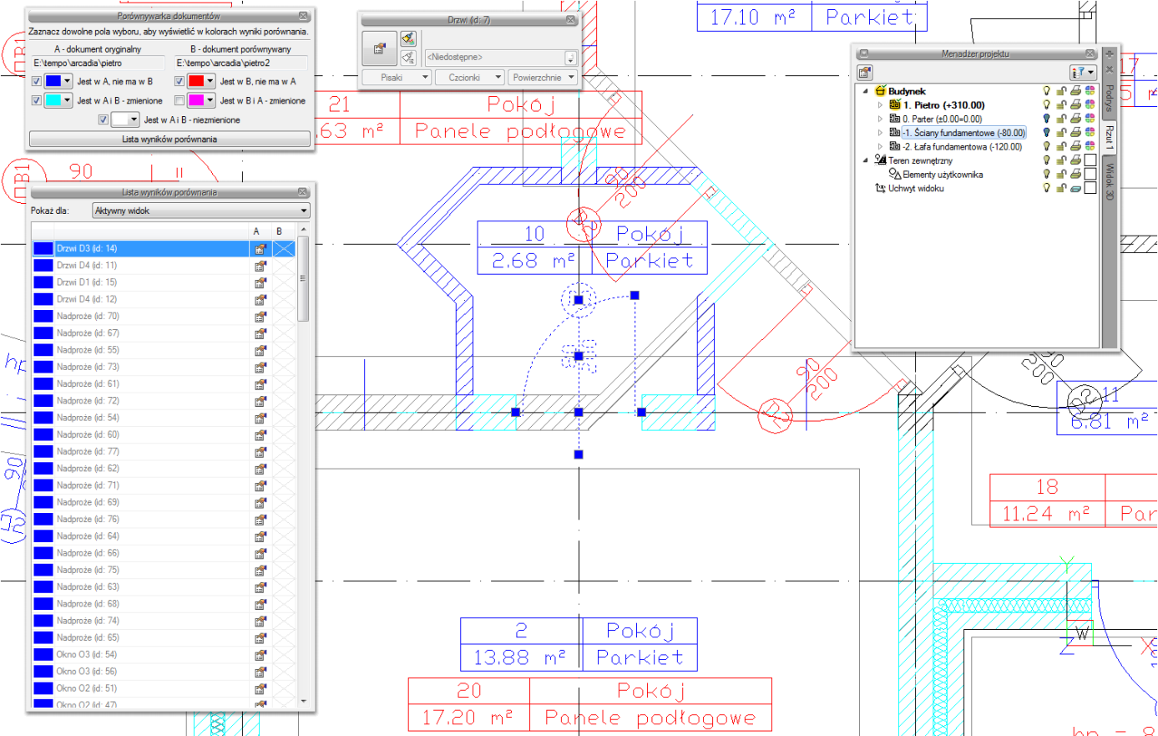1158x736 pixels.
Task: Uncheck 'Jest w A i B - zmienione' checkbox
Action: pyautogui.click(x=36, y=100)
